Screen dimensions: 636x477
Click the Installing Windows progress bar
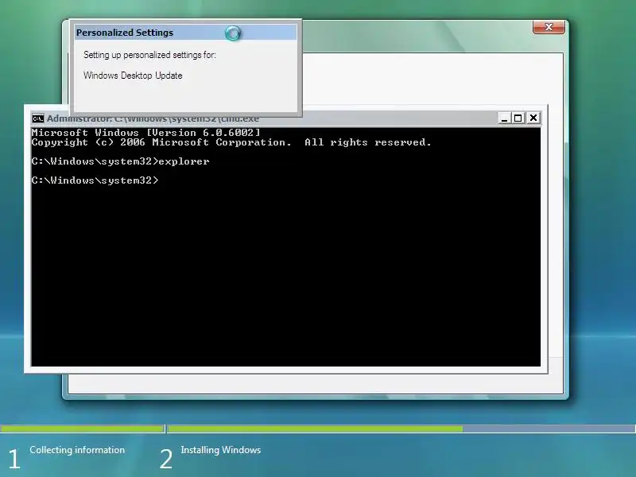[401, 429]
